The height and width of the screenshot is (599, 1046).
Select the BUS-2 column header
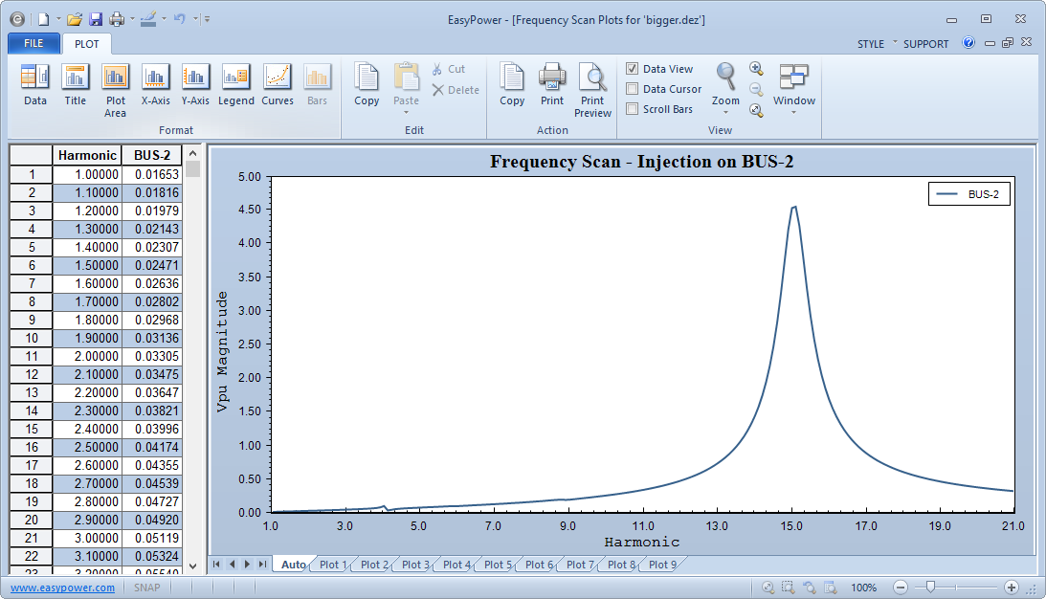[x=151, y=155]
